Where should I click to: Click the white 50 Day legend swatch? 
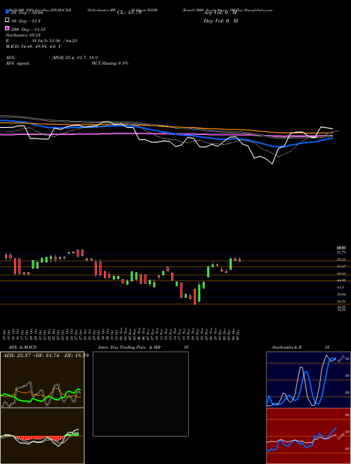point(7,20)
